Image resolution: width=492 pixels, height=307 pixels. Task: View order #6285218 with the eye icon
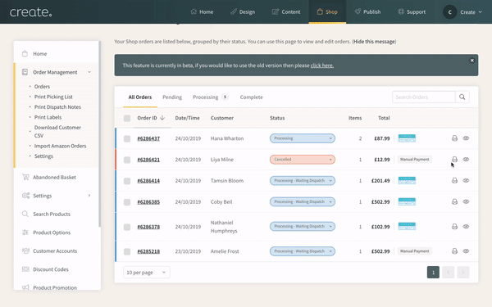(x=466, y=251)
